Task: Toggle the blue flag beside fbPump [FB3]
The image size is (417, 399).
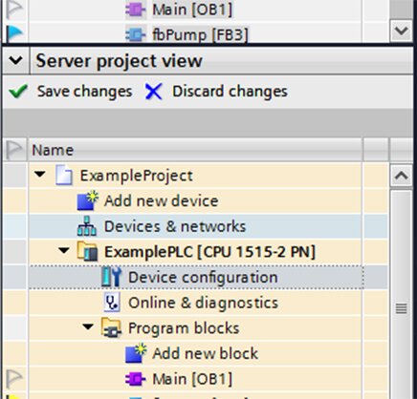Action: (x=14, y=33)
